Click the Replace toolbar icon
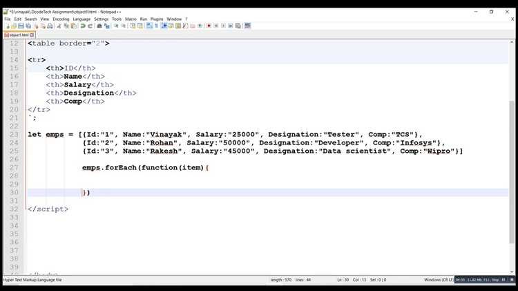 pyautogui.click(x=106, y=26)
